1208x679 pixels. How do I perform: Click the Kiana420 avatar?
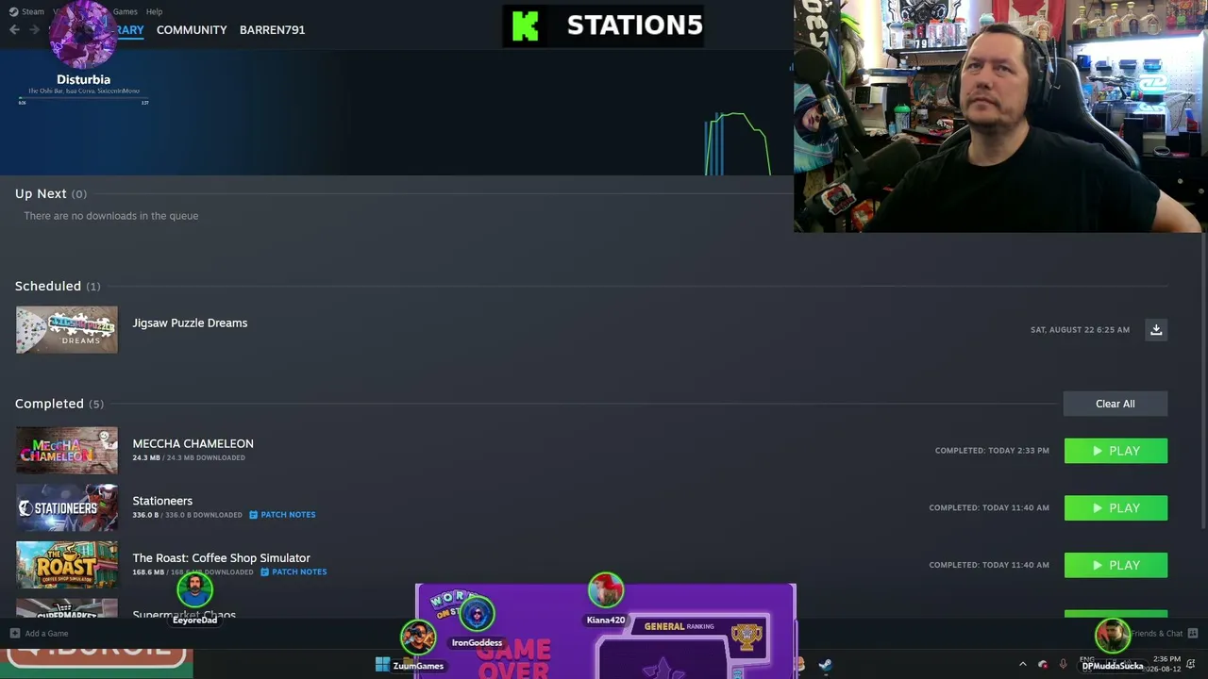pos(606,591)
